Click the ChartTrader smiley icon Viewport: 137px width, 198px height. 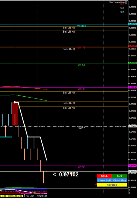[x=126, y=3]
